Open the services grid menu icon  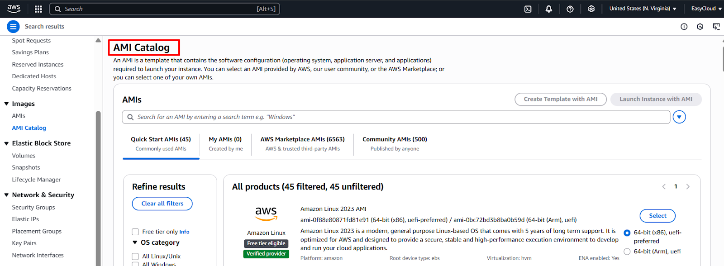coord(38,9)
